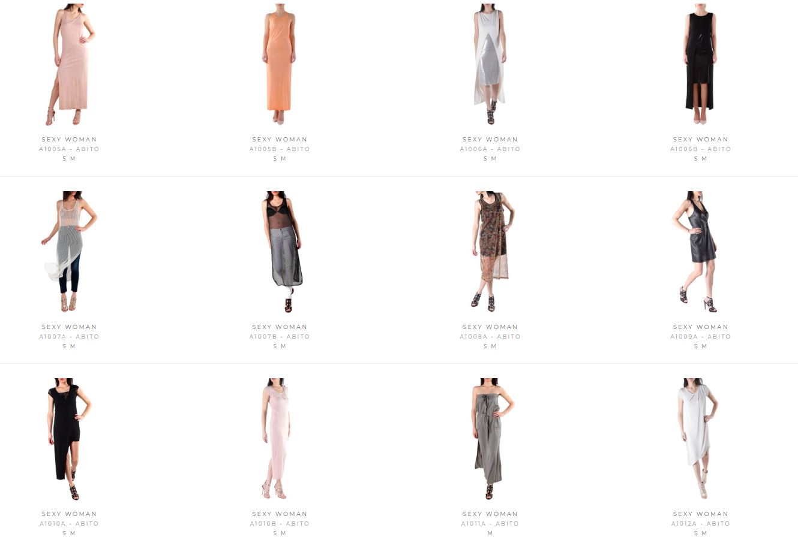Click SEXY WOMAN brand above A1007B
Viewport: 798px width, 546px height.
[x=280, y=327]
